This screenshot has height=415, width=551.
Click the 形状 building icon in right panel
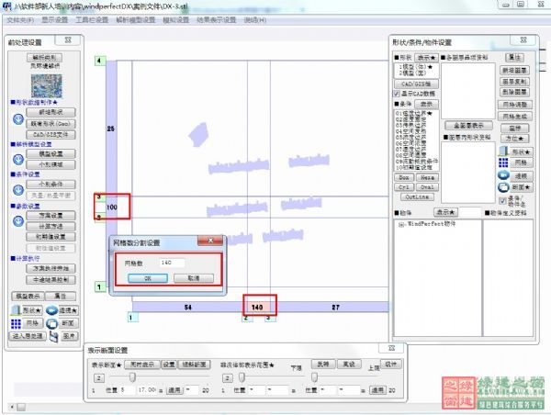coord(503,150)
